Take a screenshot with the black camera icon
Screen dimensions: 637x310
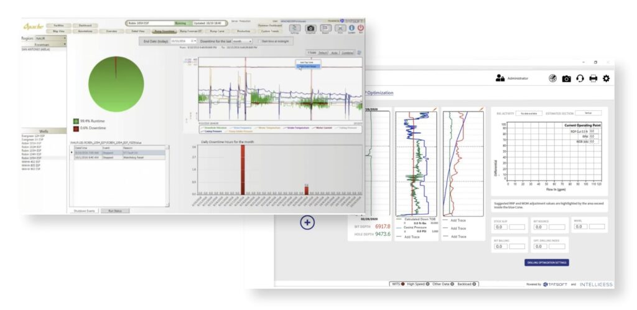pos(566,78)
